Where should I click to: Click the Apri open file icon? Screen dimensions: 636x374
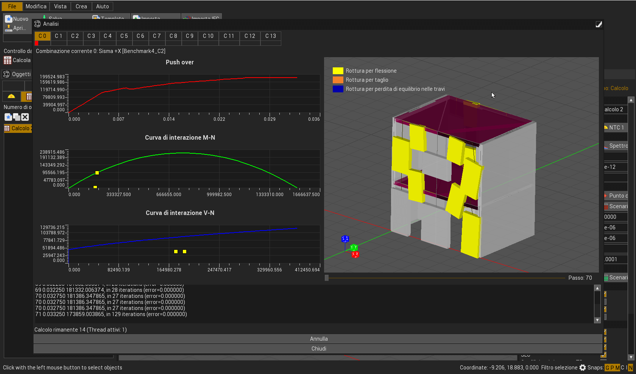(9, 28)
